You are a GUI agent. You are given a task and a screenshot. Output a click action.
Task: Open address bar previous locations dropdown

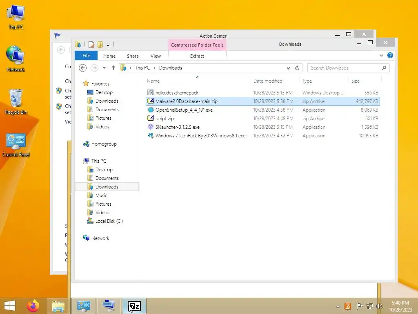click(288, 68)
